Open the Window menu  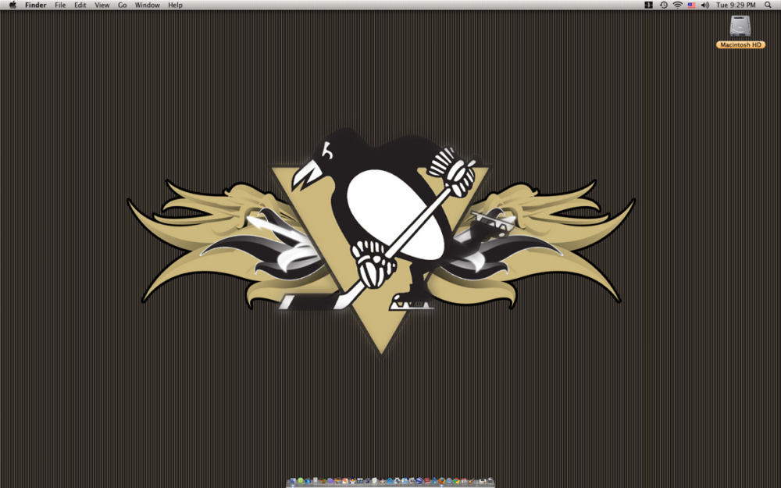(147, 5)
